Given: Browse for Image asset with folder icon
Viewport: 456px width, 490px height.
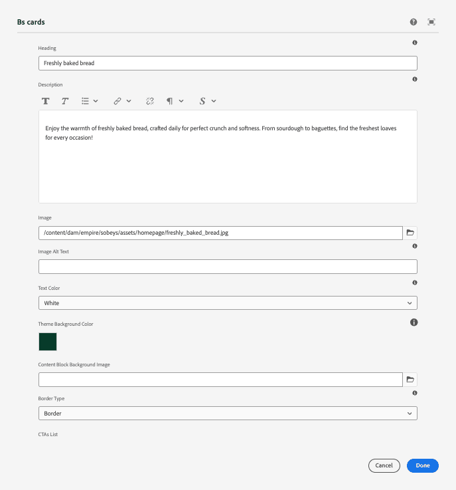Looking at the screenshot, I should [410, 233].
